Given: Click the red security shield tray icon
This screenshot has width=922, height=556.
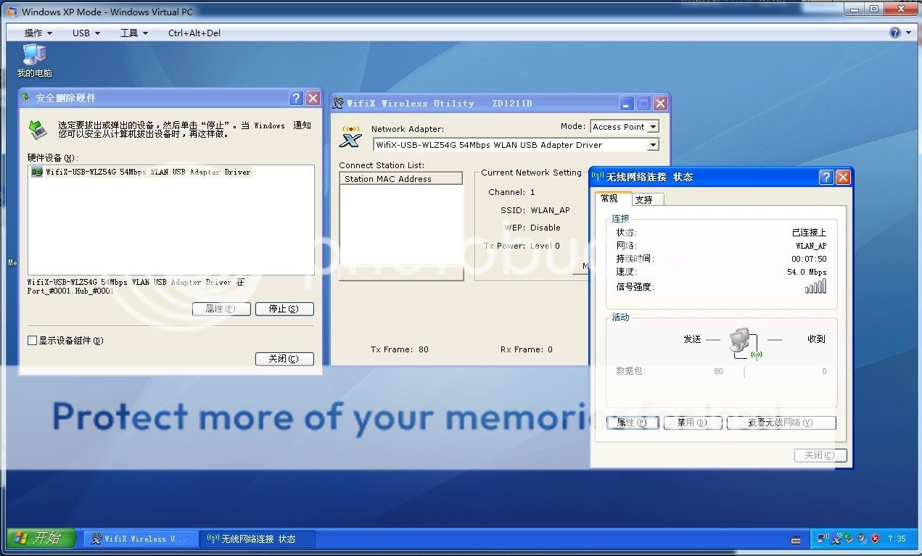Looking at the screenshot, I should tap(875, 539).
